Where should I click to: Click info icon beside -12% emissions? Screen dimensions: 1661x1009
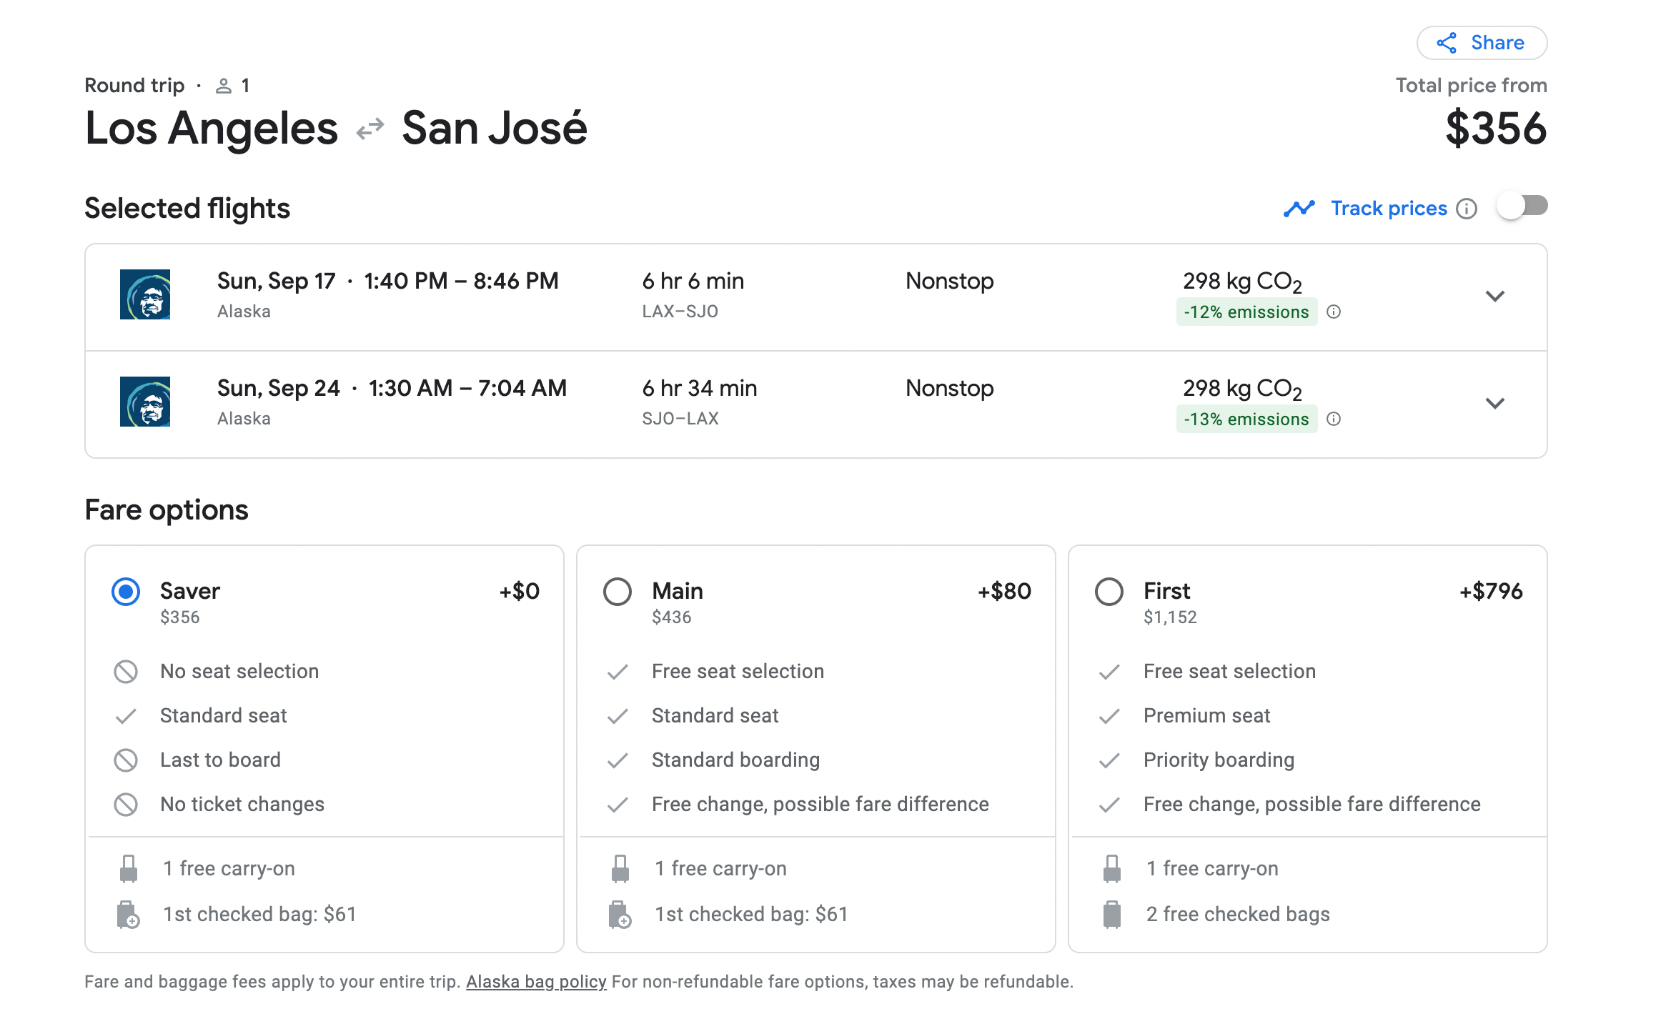pyautogui.click(x=1334, y=312)
